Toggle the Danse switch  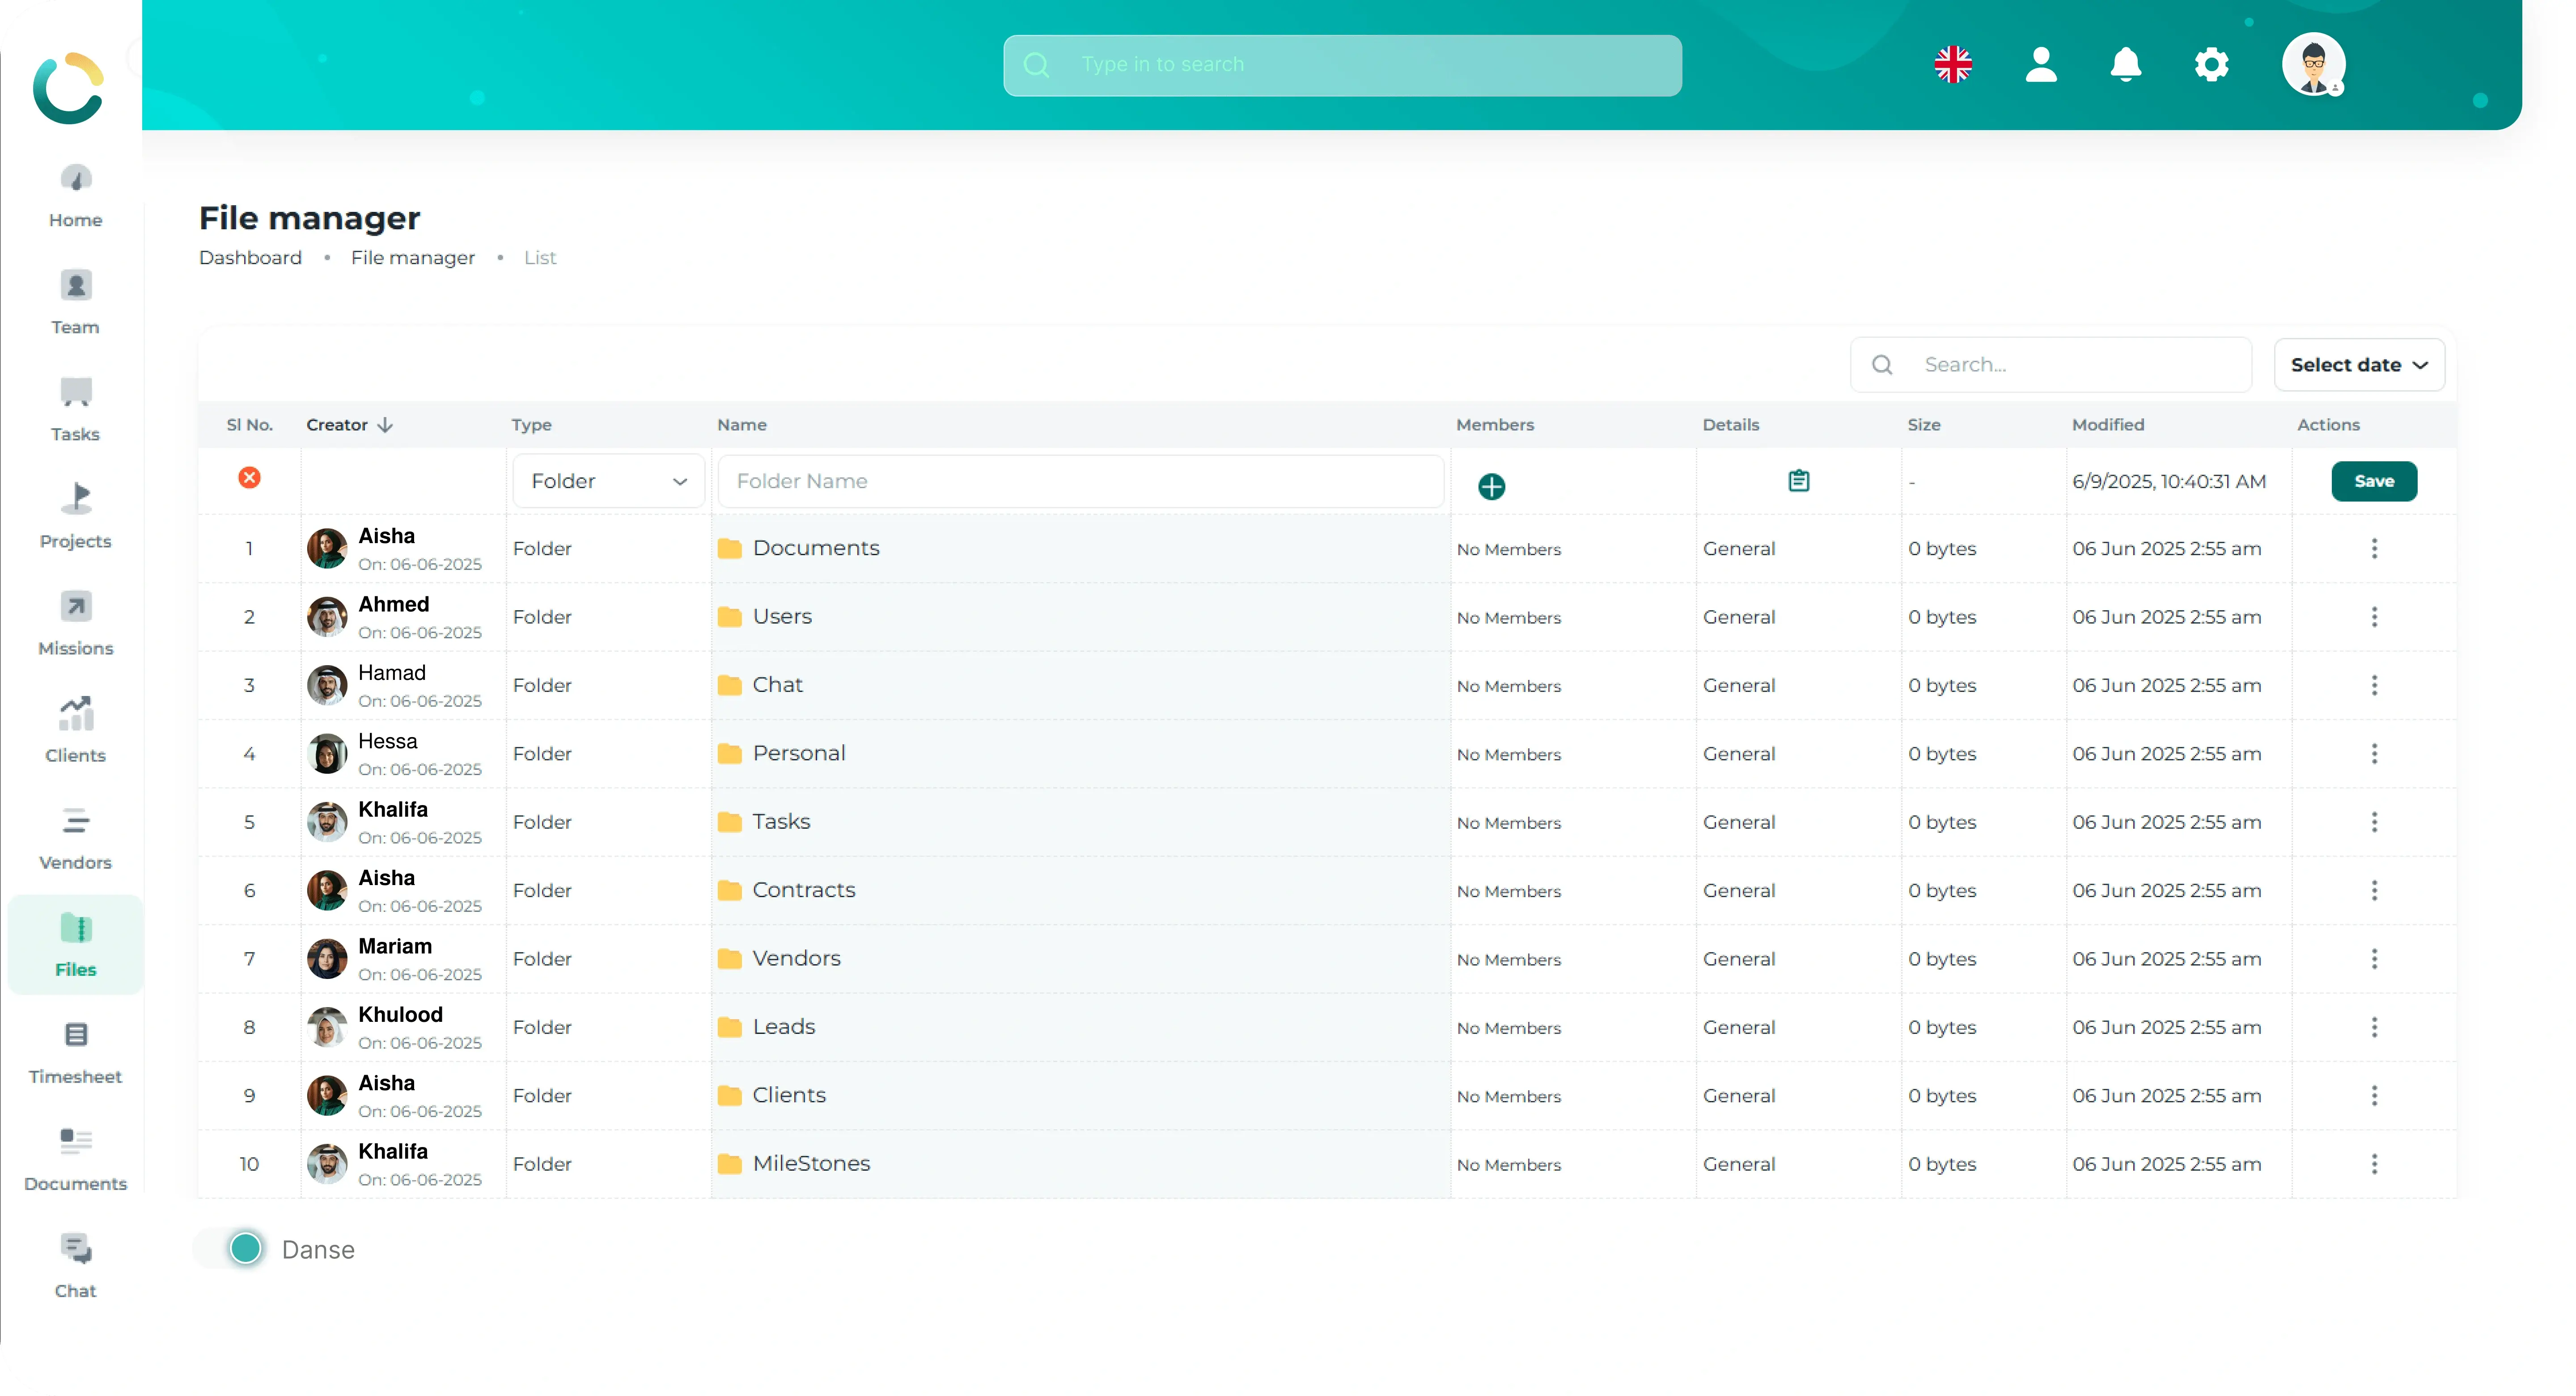(x=245, y=1248)
